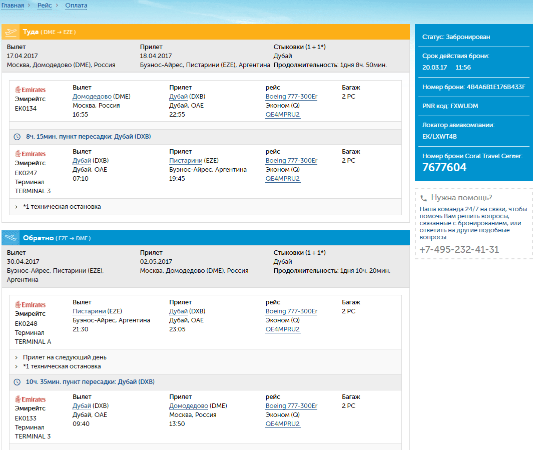Image resolution: width=533 pixels, height=450 pixels.
Task: Click Emirates logo for flight EK0248
Action: tap(30, 304)
